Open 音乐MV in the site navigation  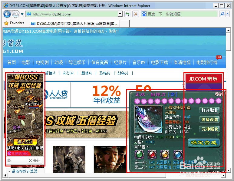pos(139,62)
